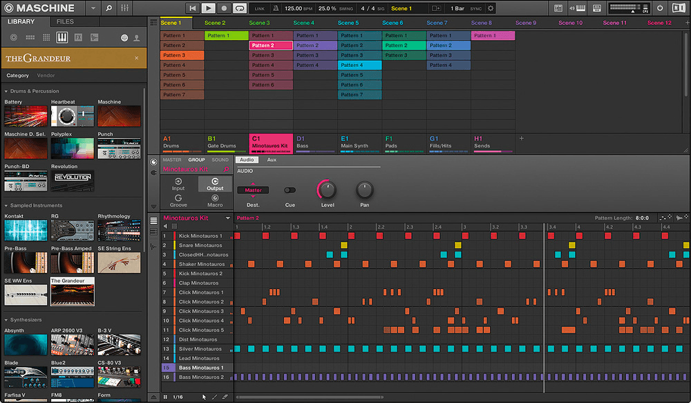Switch to the FILES tab
The height and width of the screenshot is (403, 691).
pos(65,21)
